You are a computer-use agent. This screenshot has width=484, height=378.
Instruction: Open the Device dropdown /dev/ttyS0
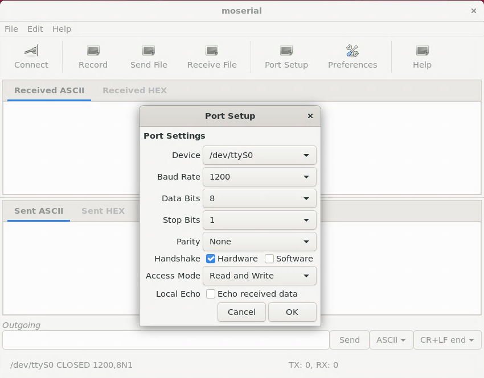tap(260, 155)
